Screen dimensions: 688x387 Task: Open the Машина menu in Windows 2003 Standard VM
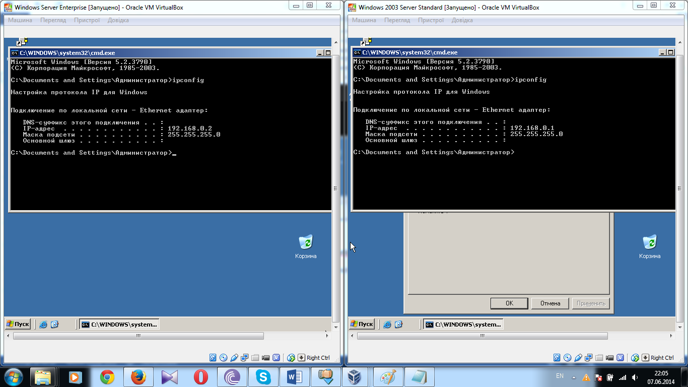tap(364, 20)
